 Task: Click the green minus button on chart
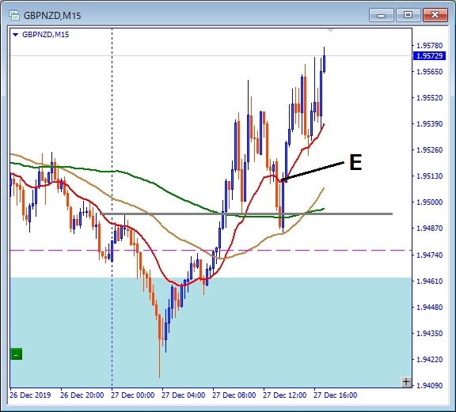point(17,354)
